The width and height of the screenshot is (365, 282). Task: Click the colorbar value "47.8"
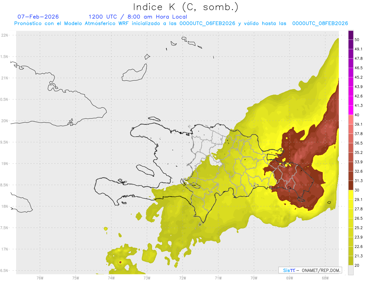click(x=359, y=58)
